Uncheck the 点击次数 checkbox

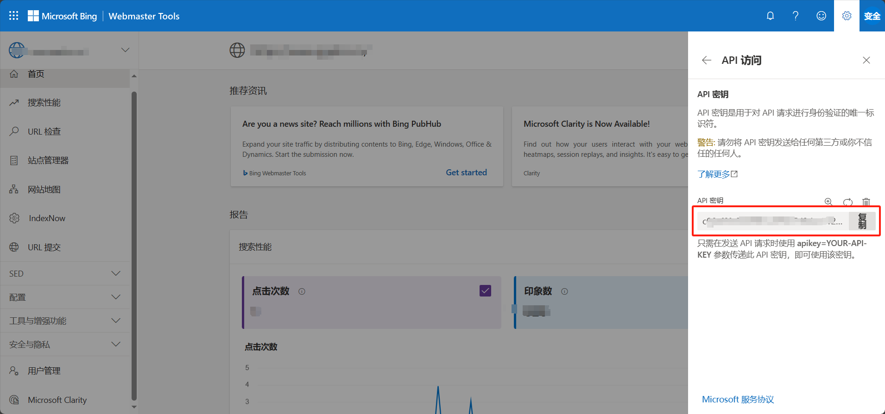pyautogui.click(x=485, y=290)
